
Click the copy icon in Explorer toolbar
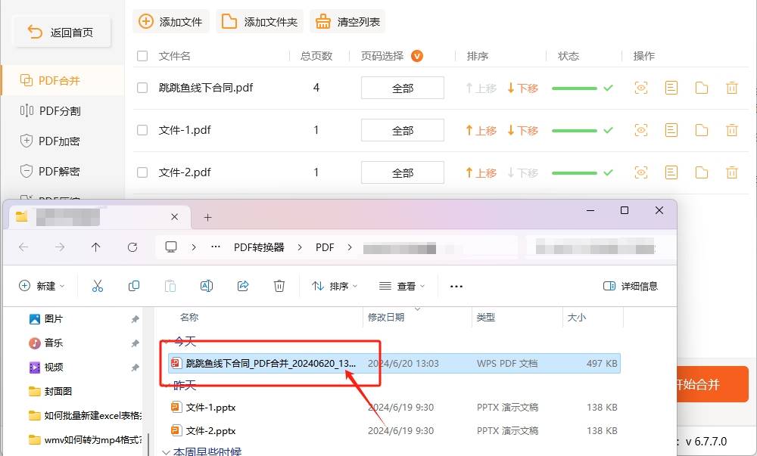(x=134, y=286)
